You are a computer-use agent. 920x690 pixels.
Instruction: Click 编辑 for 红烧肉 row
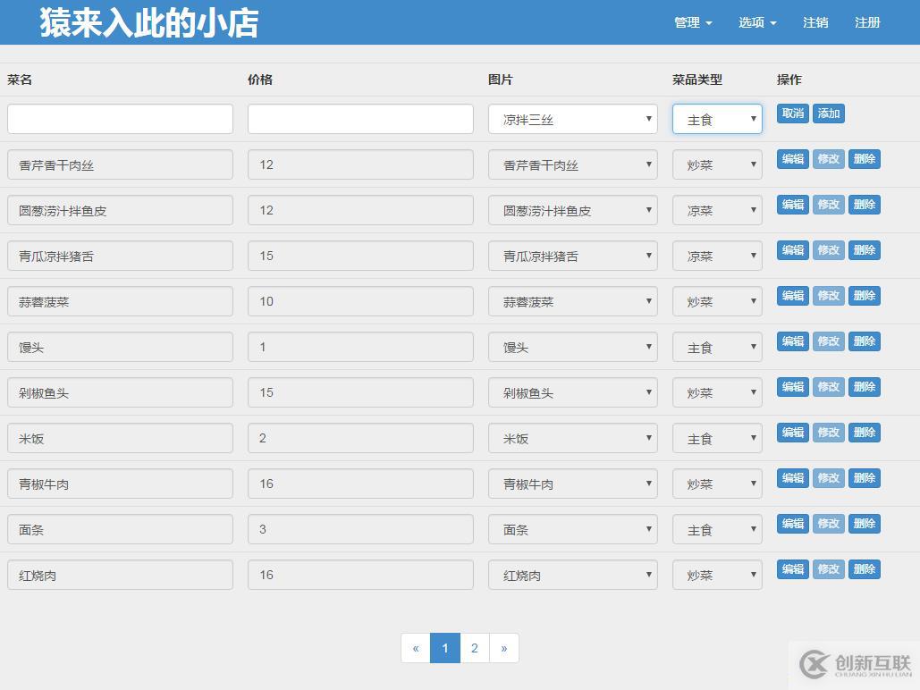[x=793, y=569]
